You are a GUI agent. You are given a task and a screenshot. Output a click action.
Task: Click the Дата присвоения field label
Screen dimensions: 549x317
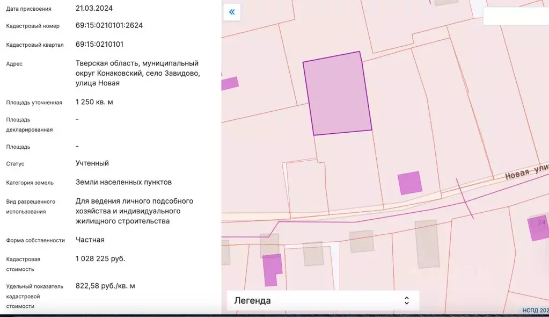(x=28, y=9)
